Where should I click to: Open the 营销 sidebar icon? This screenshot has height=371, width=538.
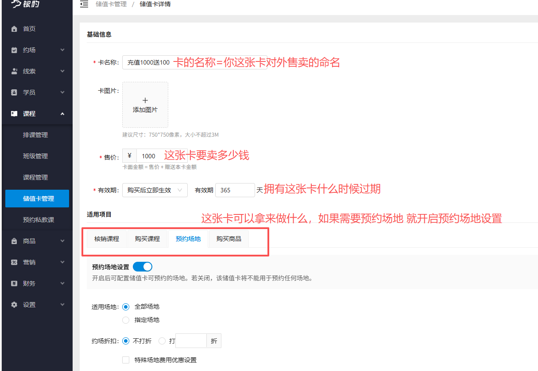pyautogui.click(x=15, y=262)
